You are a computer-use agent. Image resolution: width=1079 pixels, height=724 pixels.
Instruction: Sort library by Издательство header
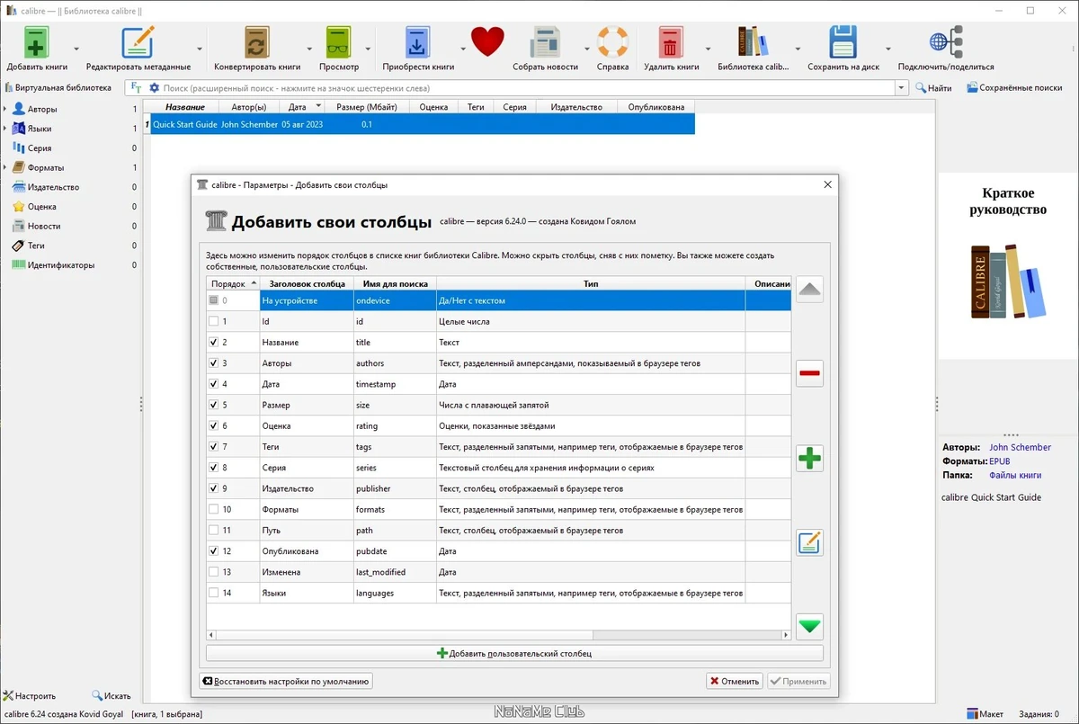tap(576, 107)
